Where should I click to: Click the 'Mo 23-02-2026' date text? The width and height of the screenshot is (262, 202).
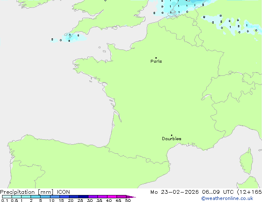tap(174, 192)
